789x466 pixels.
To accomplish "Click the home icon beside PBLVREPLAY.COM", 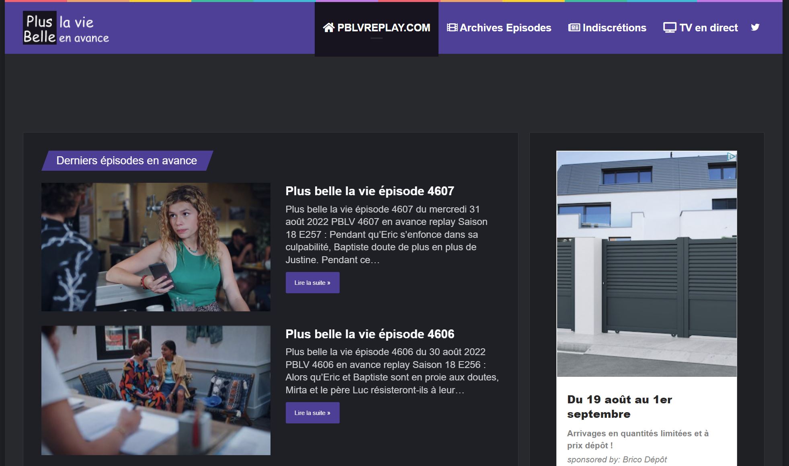I will pos(328,28).
